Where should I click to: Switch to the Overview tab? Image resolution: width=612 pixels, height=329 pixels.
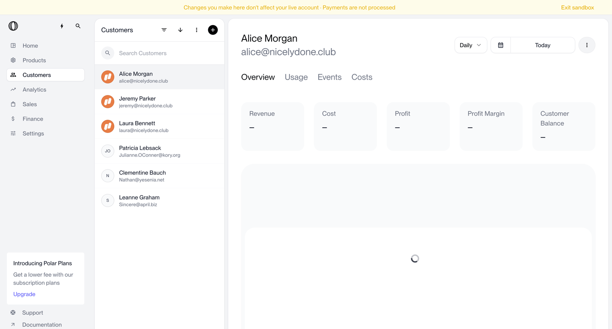pos(258,77)
